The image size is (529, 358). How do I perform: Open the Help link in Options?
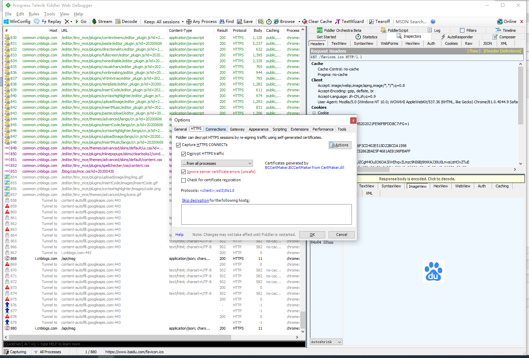(x=180, y=235)
